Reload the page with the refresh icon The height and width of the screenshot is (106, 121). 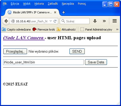[55, 21]
